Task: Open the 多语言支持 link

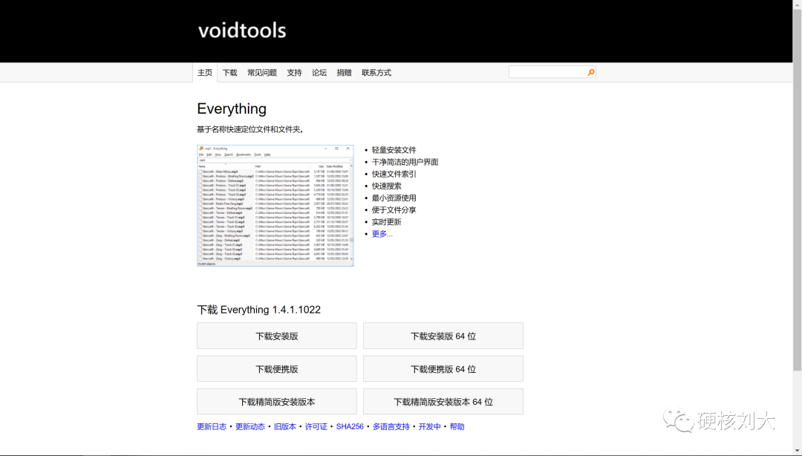Action: point(391,426)
